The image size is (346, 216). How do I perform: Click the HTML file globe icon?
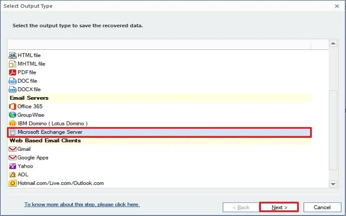tap(13, 55)
